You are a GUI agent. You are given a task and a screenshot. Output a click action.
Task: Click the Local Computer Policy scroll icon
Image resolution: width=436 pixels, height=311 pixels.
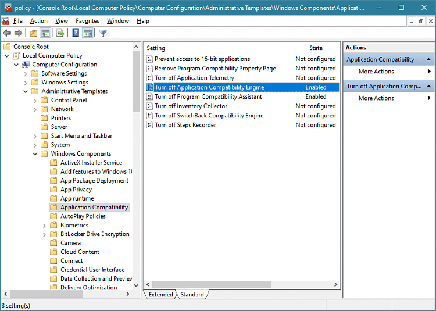(x=16, y=56)
